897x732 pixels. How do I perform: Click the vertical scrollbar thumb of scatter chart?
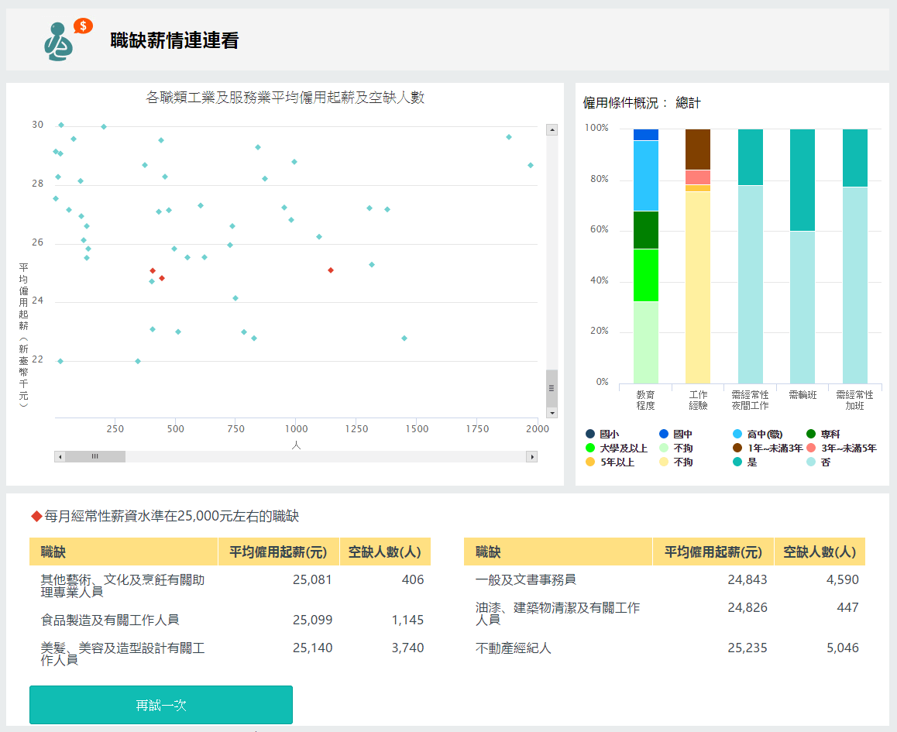pos(552,387)
